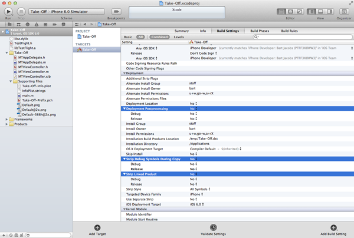Screen dimensions: 354x238
Task: Show the Log navigator
Action: pos(64,24)
